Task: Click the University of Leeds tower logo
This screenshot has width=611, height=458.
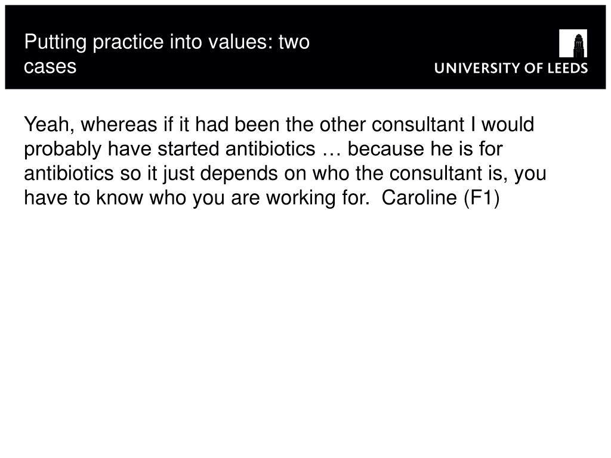Action: click(x=573, y=43)
